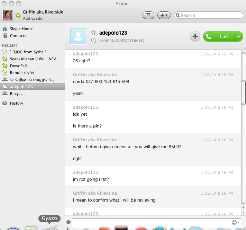This screenshot has width=246, height=230.
Task: Open the Riley group conversation
Action: click(x=32, y=94)
